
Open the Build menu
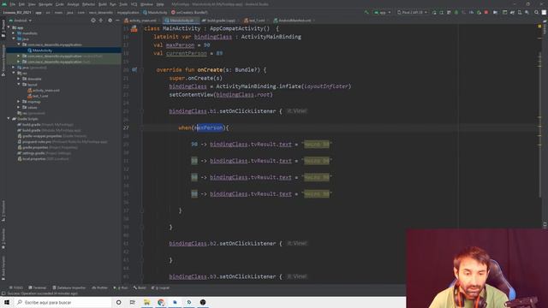[x=103, y=4]
